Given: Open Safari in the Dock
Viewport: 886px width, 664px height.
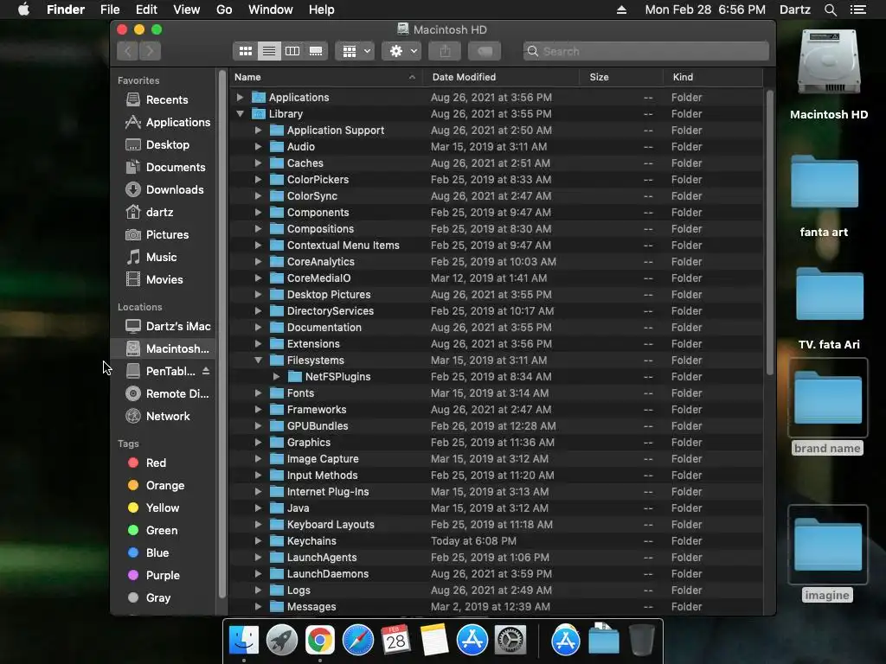Looking at the screenshot, I should [357, 641].
